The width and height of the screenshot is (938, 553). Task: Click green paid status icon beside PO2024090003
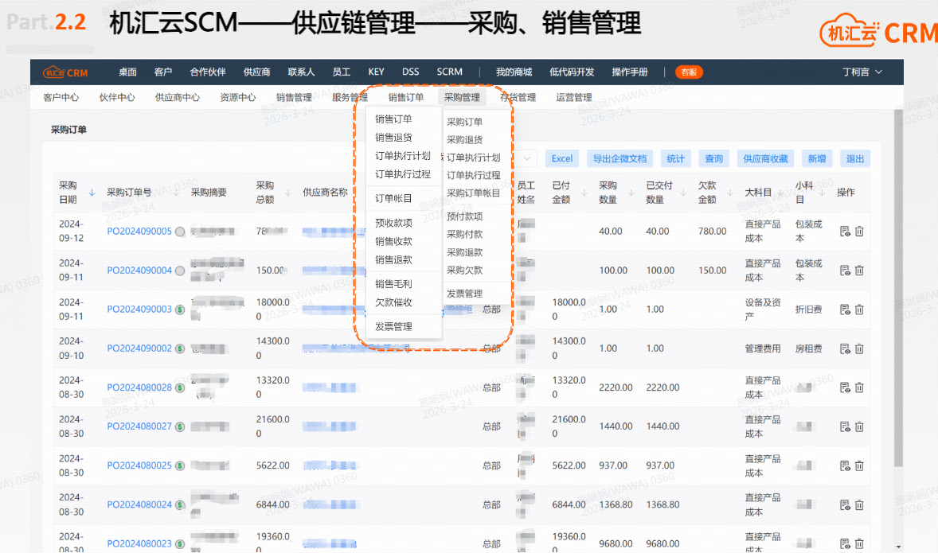click(x=180, y=310)
